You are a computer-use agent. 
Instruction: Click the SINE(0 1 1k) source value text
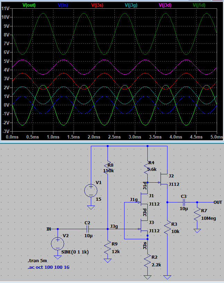click(x=75, y=252)
